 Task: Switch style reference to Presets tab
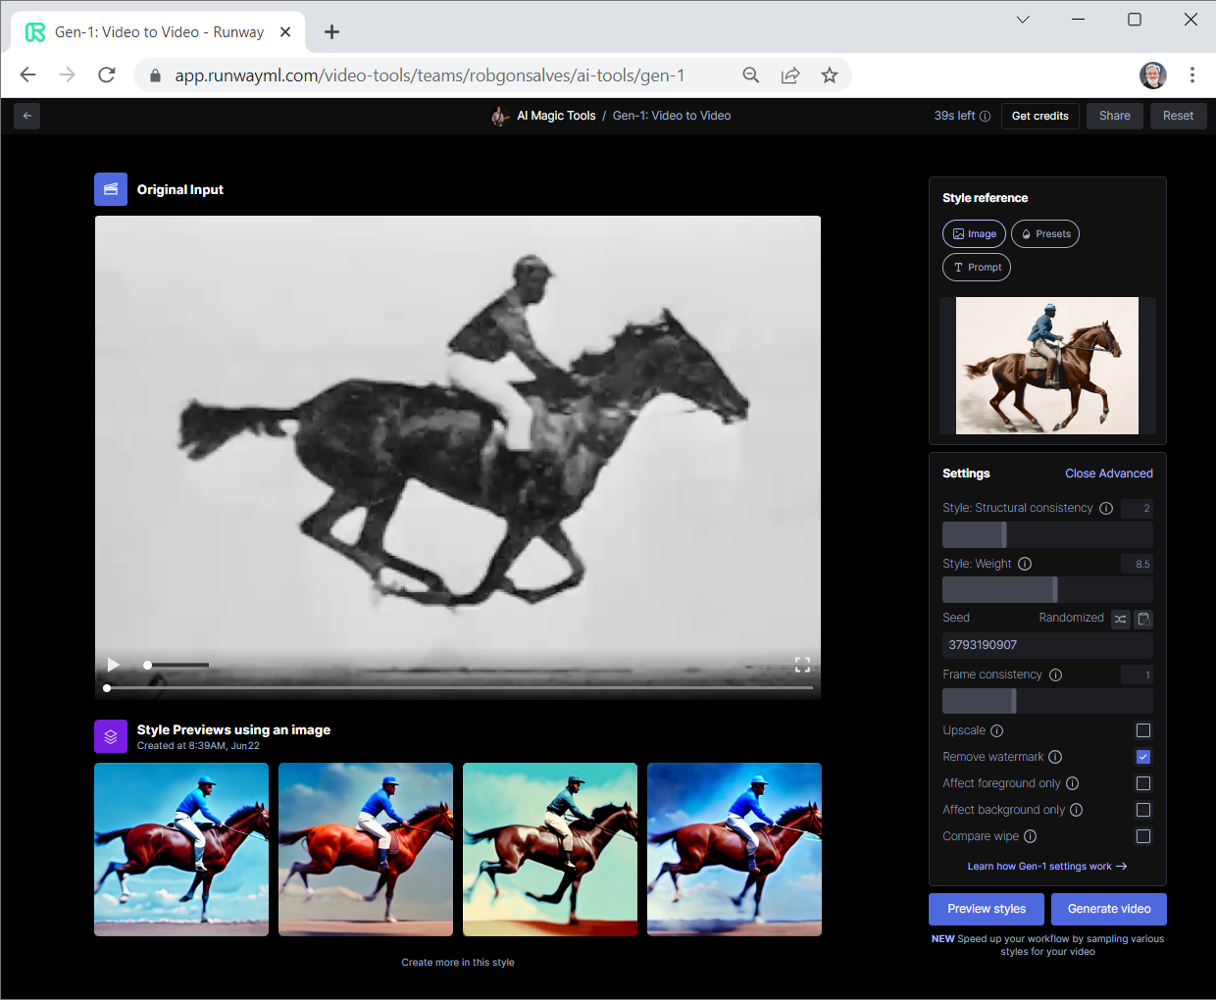1045,234
